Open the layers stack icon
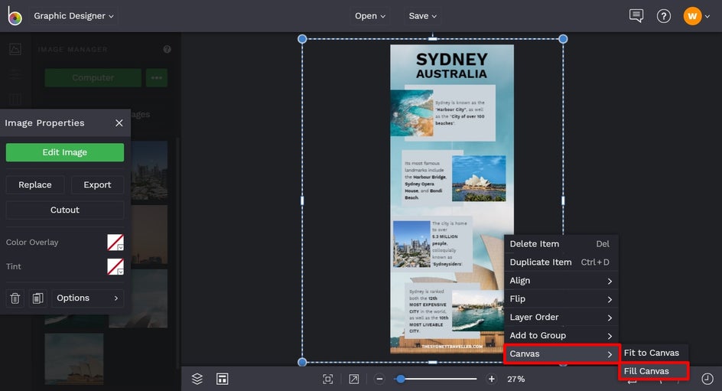The image size is (722, 391). click(x=197, y=379)
